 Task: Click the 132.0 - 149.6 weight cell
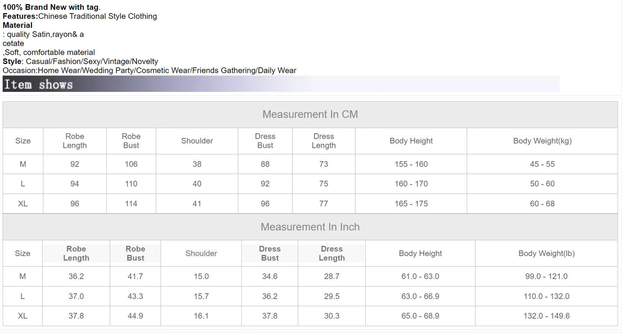(x=547, y=316)
